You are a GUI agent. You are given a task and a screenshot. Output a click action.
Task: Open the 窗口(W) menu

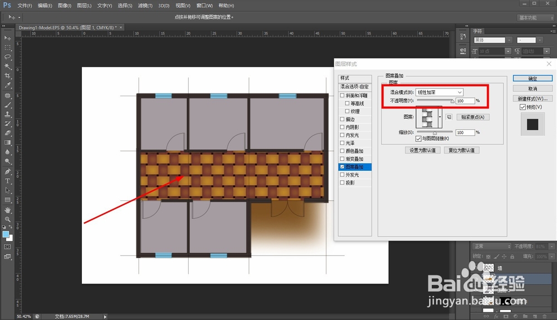point(204,6)
